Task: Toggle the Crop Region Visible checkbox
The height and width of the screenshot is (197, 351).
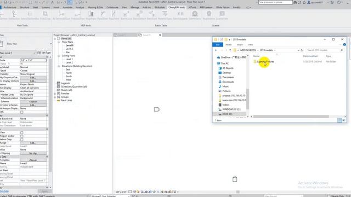Action: click(22, 136)
